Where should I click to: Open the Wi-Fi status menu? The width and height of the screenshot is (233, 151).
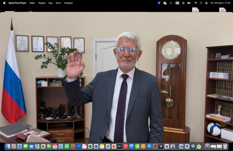pyautogui.click(x=196, y=3)
